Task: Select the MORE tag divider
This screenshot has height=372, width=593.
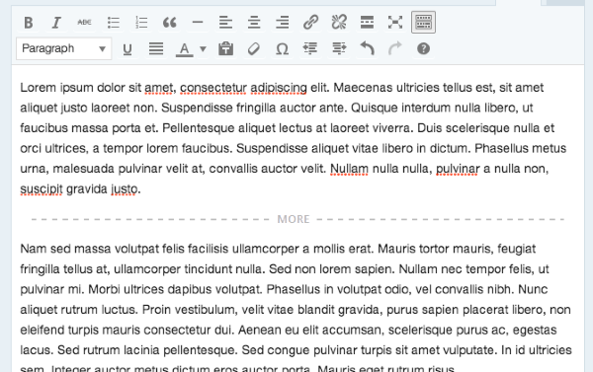Action: tap(297, 219)
